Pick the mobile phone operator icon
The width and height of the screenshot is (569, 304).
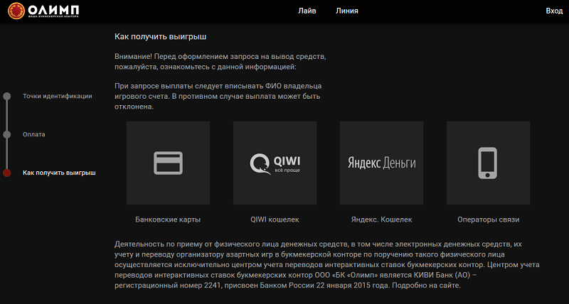pyautogui.click(x=488, y=163)
